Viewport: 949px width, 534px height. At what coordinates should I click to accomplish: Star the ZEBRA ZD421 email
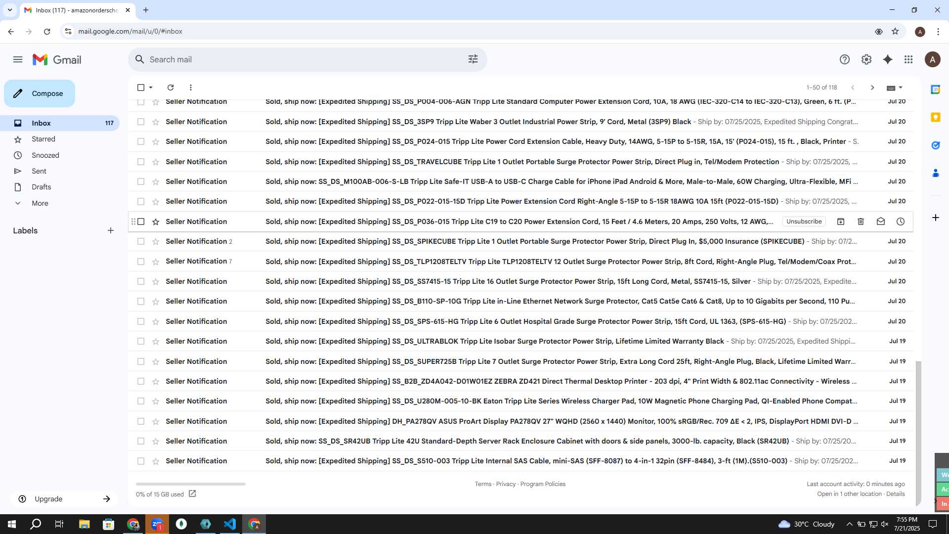(156, 381)
